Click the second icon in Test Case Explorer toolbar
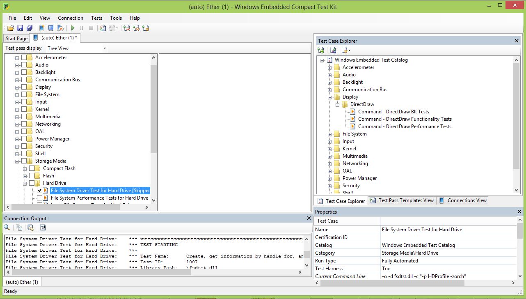The image size is (526, 299). pyautogui.click(x=333, y=50)
